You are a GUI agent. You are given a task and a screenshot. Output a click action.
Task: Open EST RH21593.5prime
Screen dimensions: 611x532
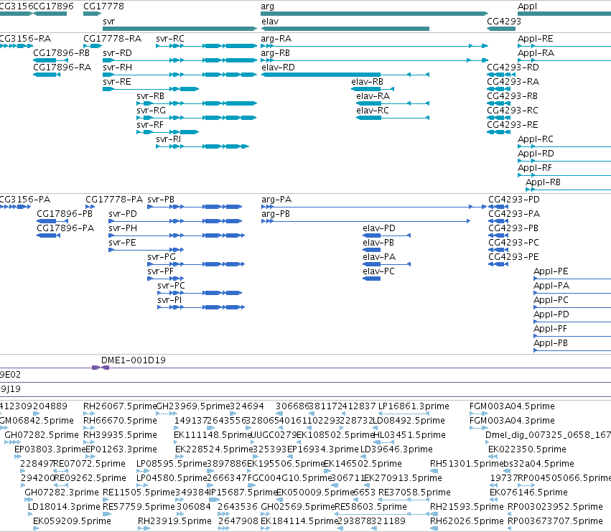467,507
